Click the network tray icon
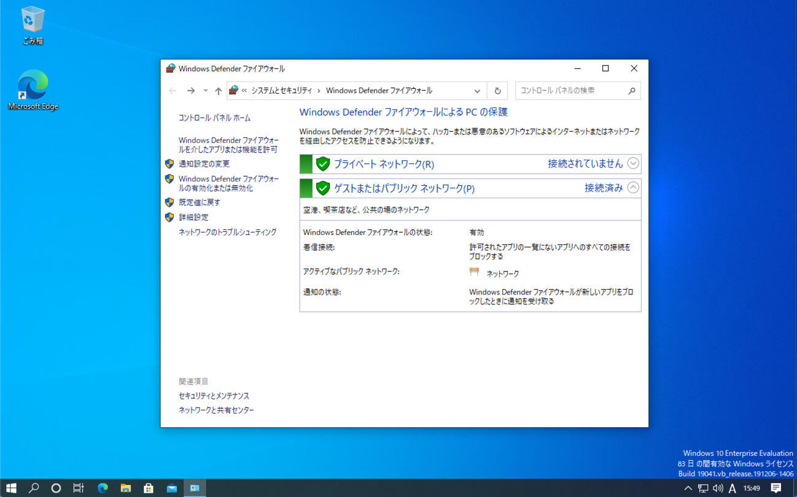This screenshot has height=497, width=797. (703, 488)
